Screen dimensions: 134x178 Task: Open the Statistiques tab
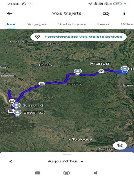(72, 24)
